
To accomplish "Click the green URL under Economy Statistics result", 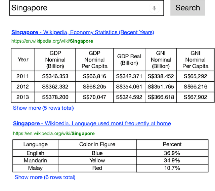I will pyautogui.click(x=52, y=41).
